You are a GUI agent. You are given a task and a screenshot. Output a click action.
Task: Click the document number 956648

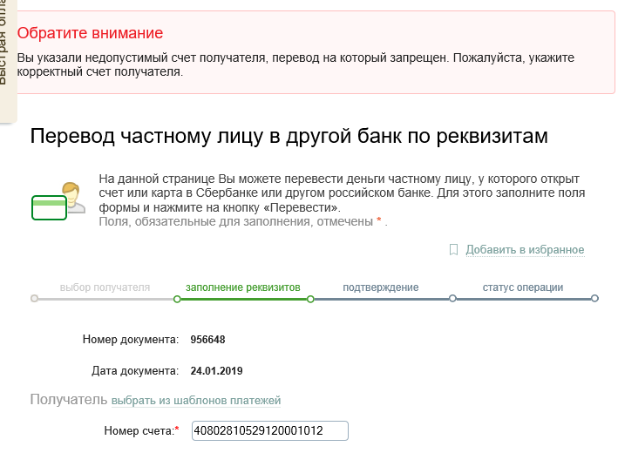(207, 340)
